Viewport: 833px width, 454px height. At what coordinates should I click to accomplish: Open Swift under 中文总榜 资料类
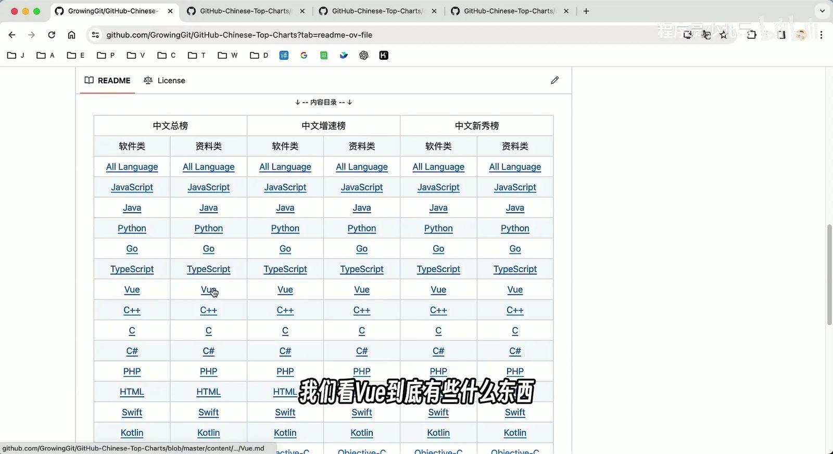[x=208, y=412]
